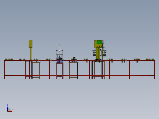
Task: Select the rightmost red leg of the conveyor frame
Action: point(155,70)
